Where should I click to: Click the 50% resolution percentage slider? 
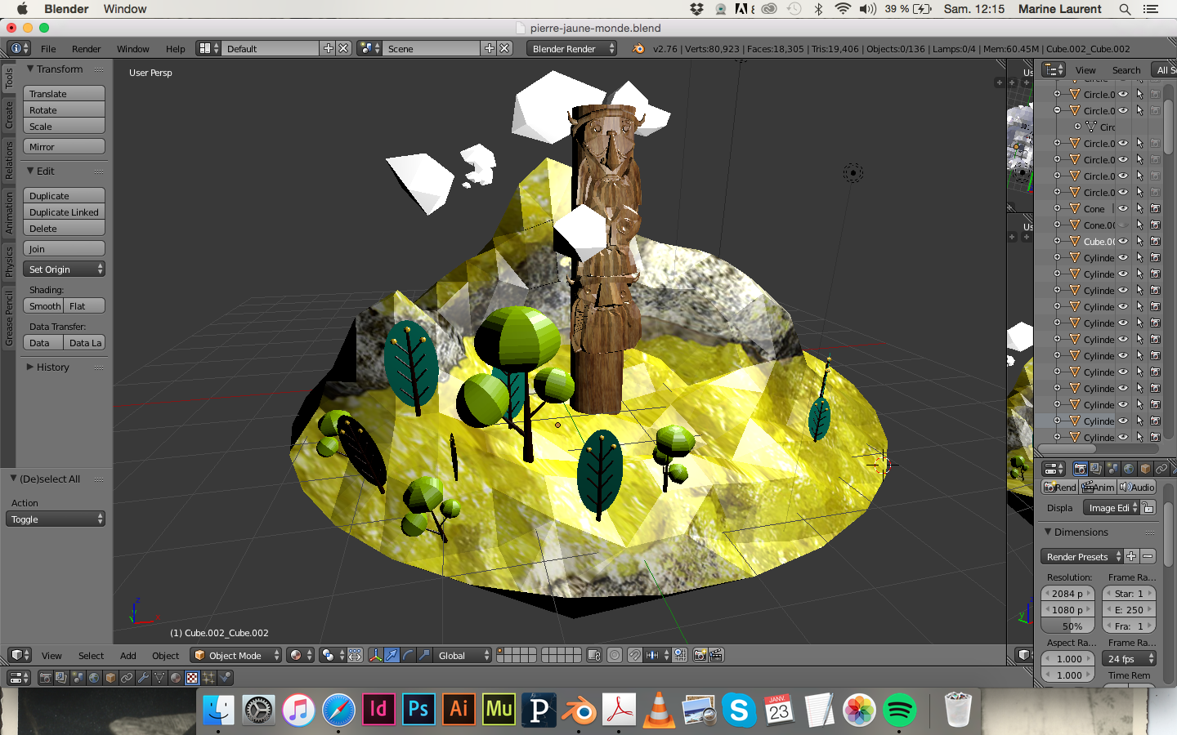click(x=1071, y=626)
